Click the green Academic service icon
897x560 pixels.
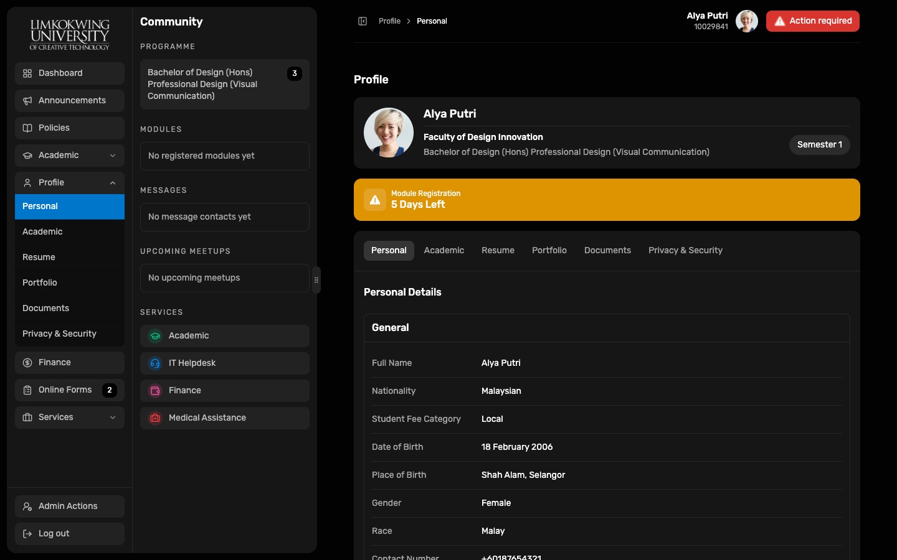[155, 336]
